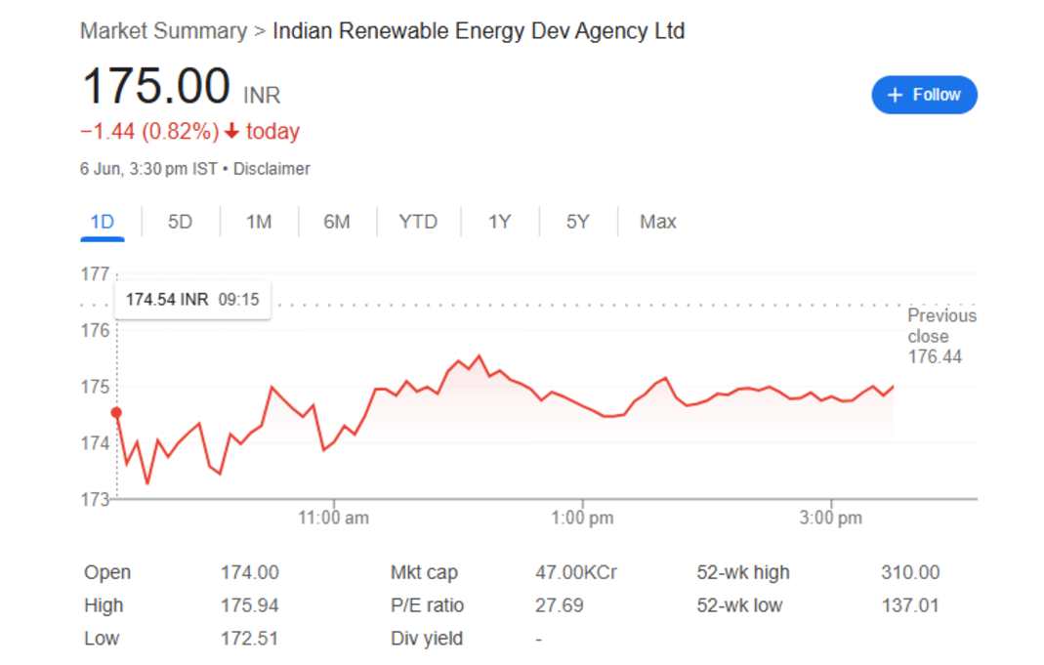Select the 5Y chart view
The height and width of the screenshot is (665, 1044).
(576, 222)
